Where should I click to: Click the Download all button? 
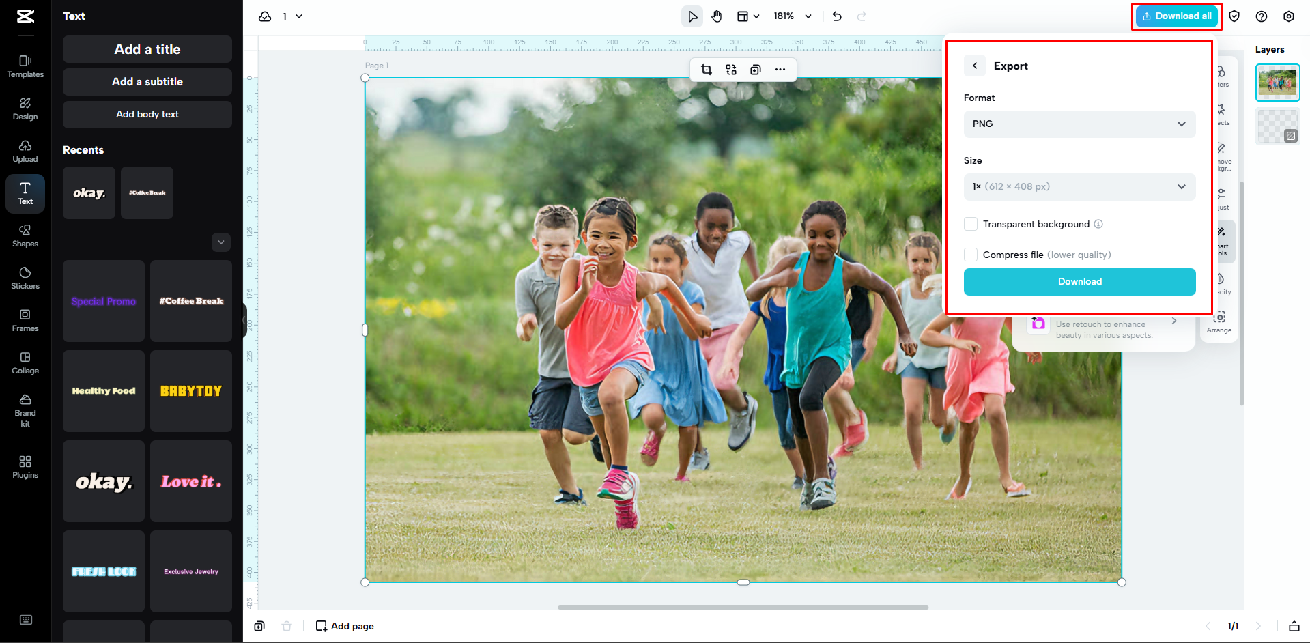tap(1177, 16)
